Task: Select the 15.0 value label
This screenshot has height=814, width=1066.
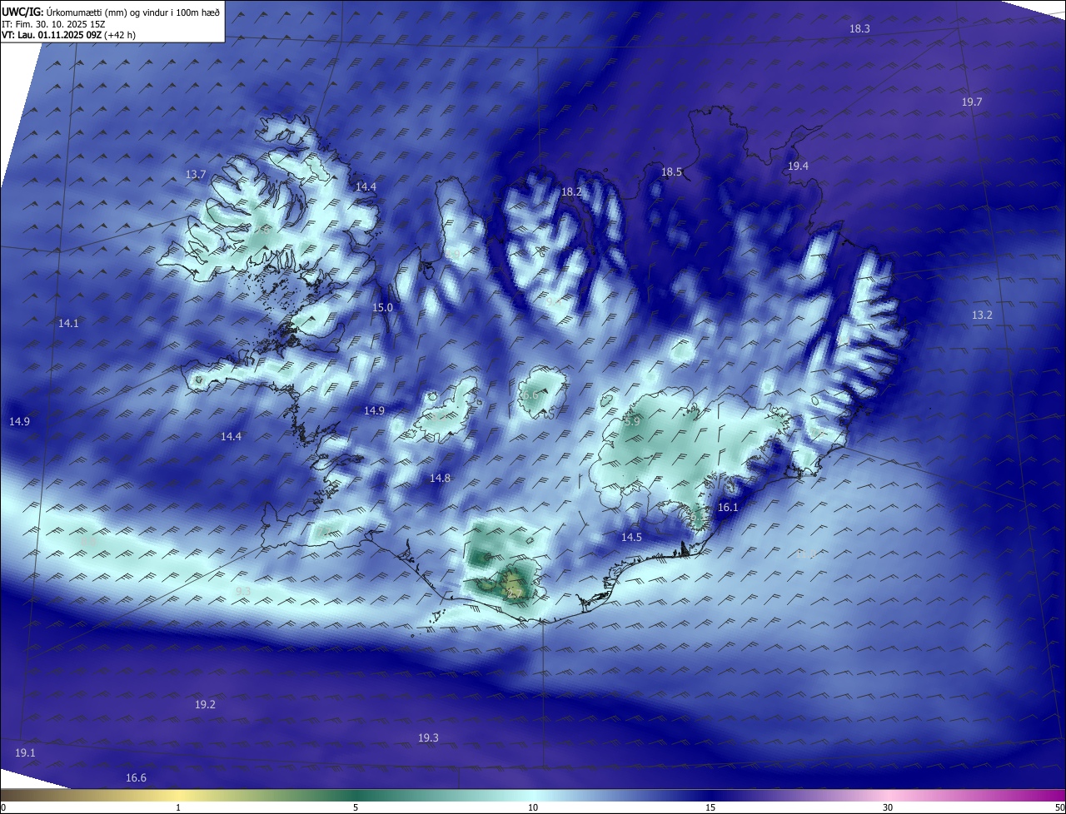Action: pyautogui.click(x=382, y=308)
